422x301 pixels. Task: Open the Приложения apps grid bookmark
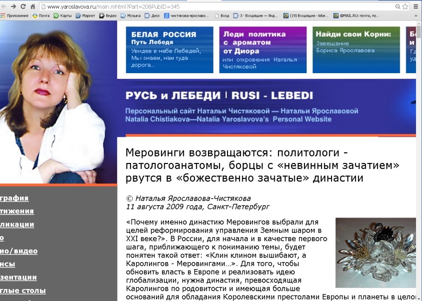click(14, 16)
